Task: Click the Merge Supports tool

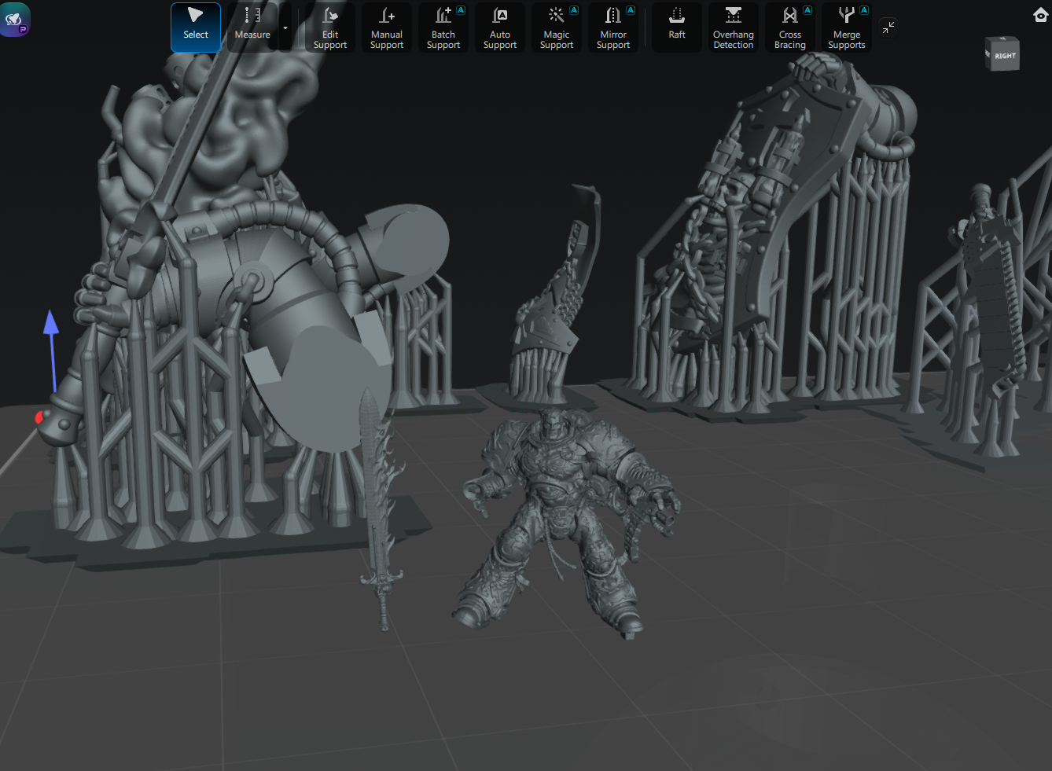Action: pyautogui.click(x=847, y=28)
